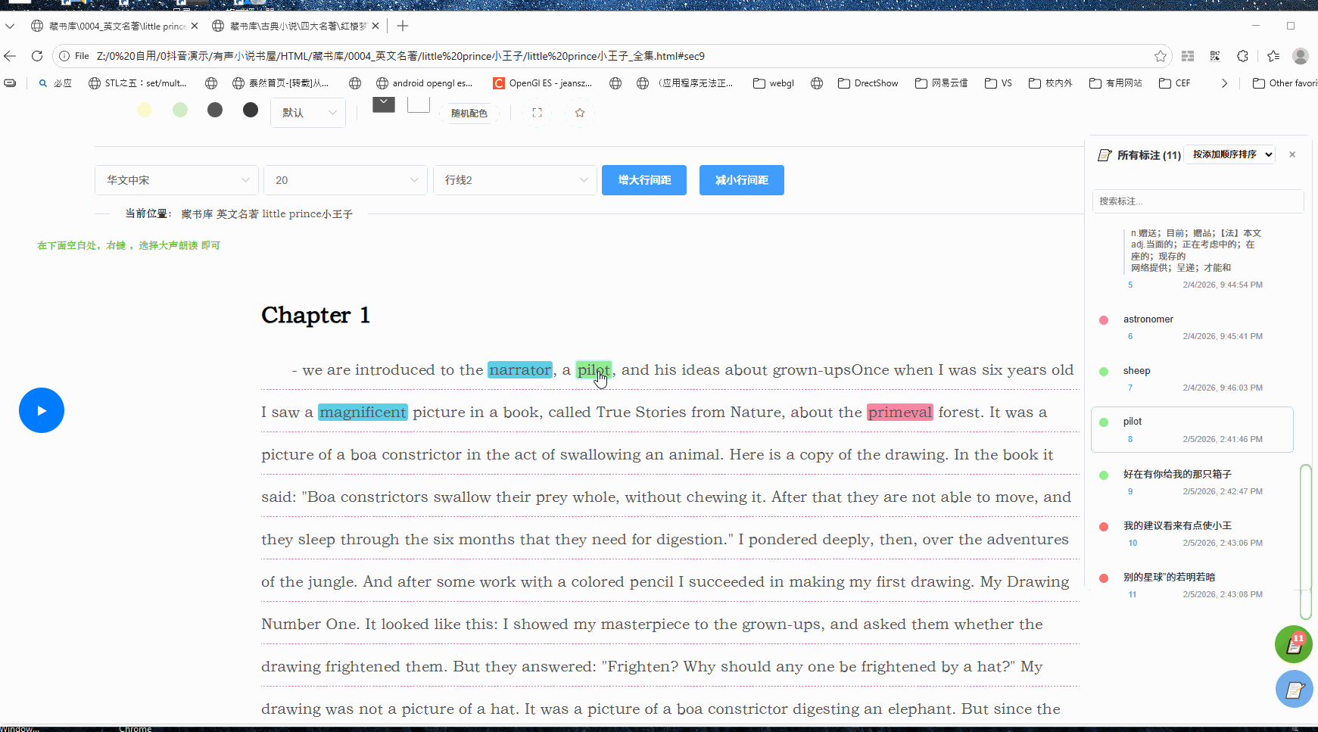
Task: Select the black background color
Action: click(x=251, y=110)
